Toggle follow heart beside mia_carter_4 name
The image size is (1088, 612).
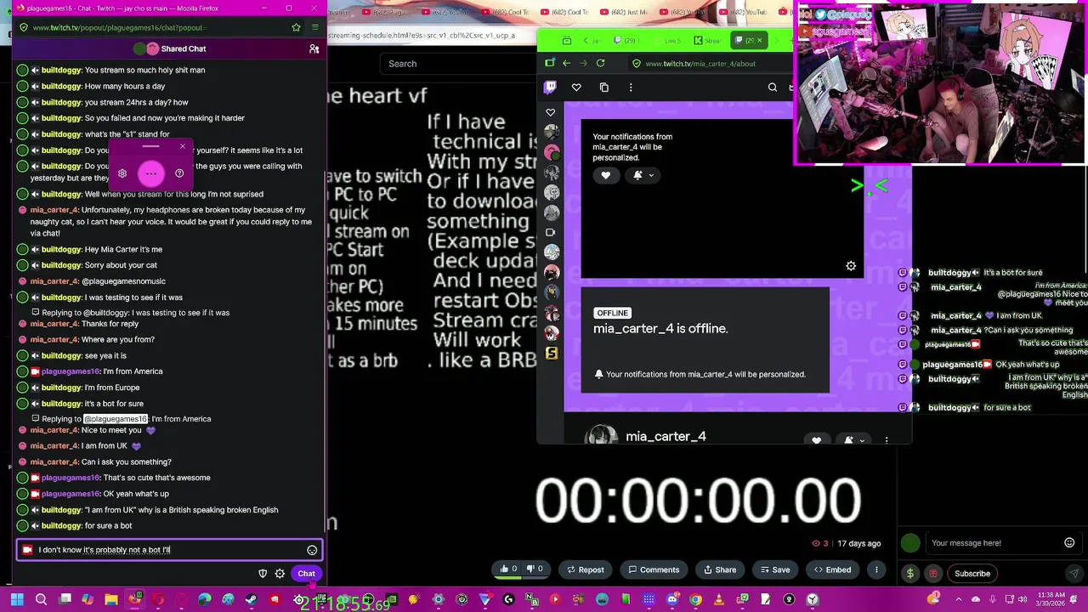click(x=817, y=440)
